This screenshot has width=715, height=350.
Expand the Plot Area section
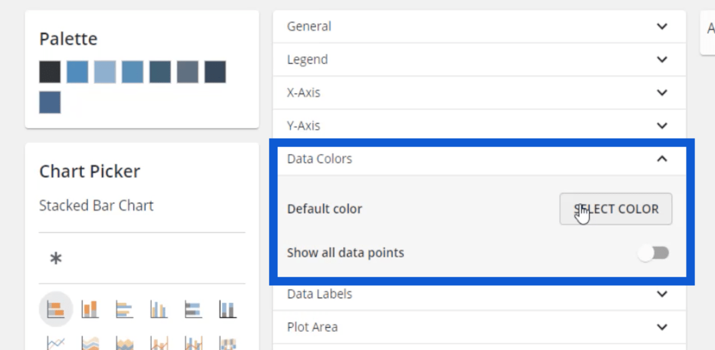pyautogui.click(x=479, y=327)
